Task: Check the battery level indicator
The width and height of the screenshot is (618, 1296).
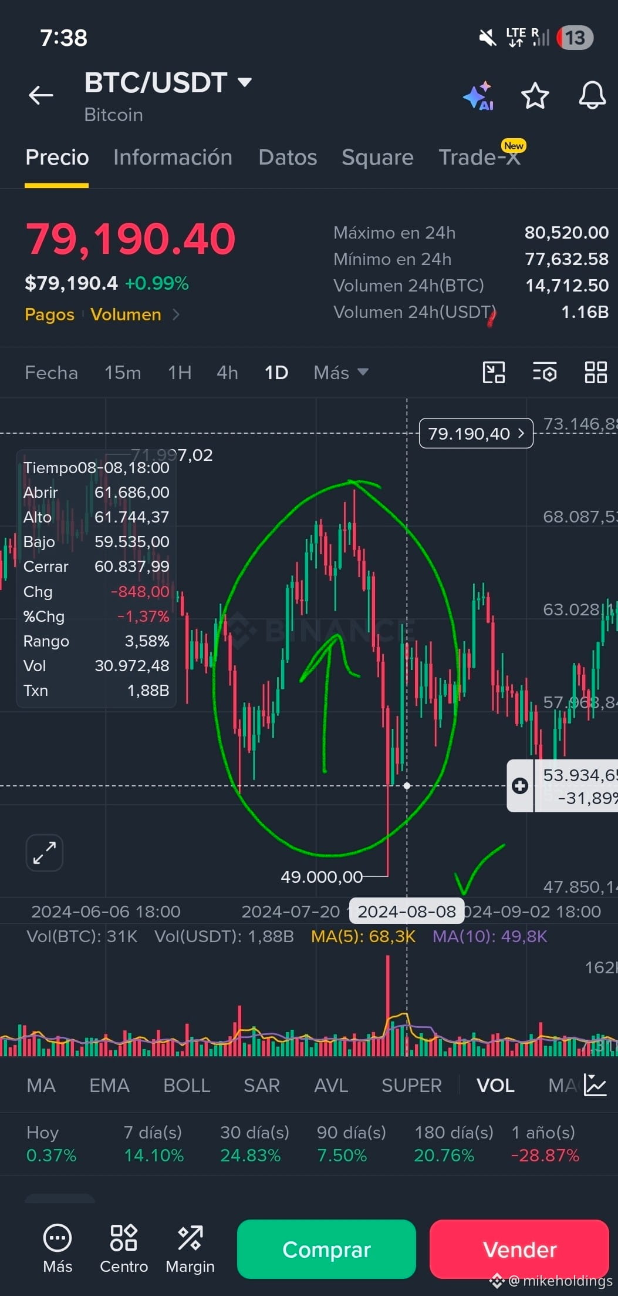Action: (x=575, y=38)
